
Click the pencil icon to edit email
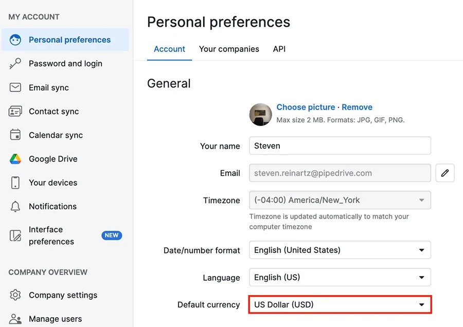click(445, 173)
